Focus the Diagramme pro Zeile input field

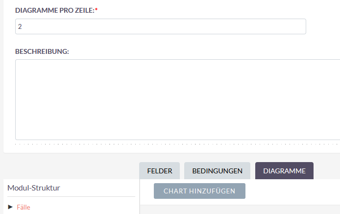tap(161, 26)
